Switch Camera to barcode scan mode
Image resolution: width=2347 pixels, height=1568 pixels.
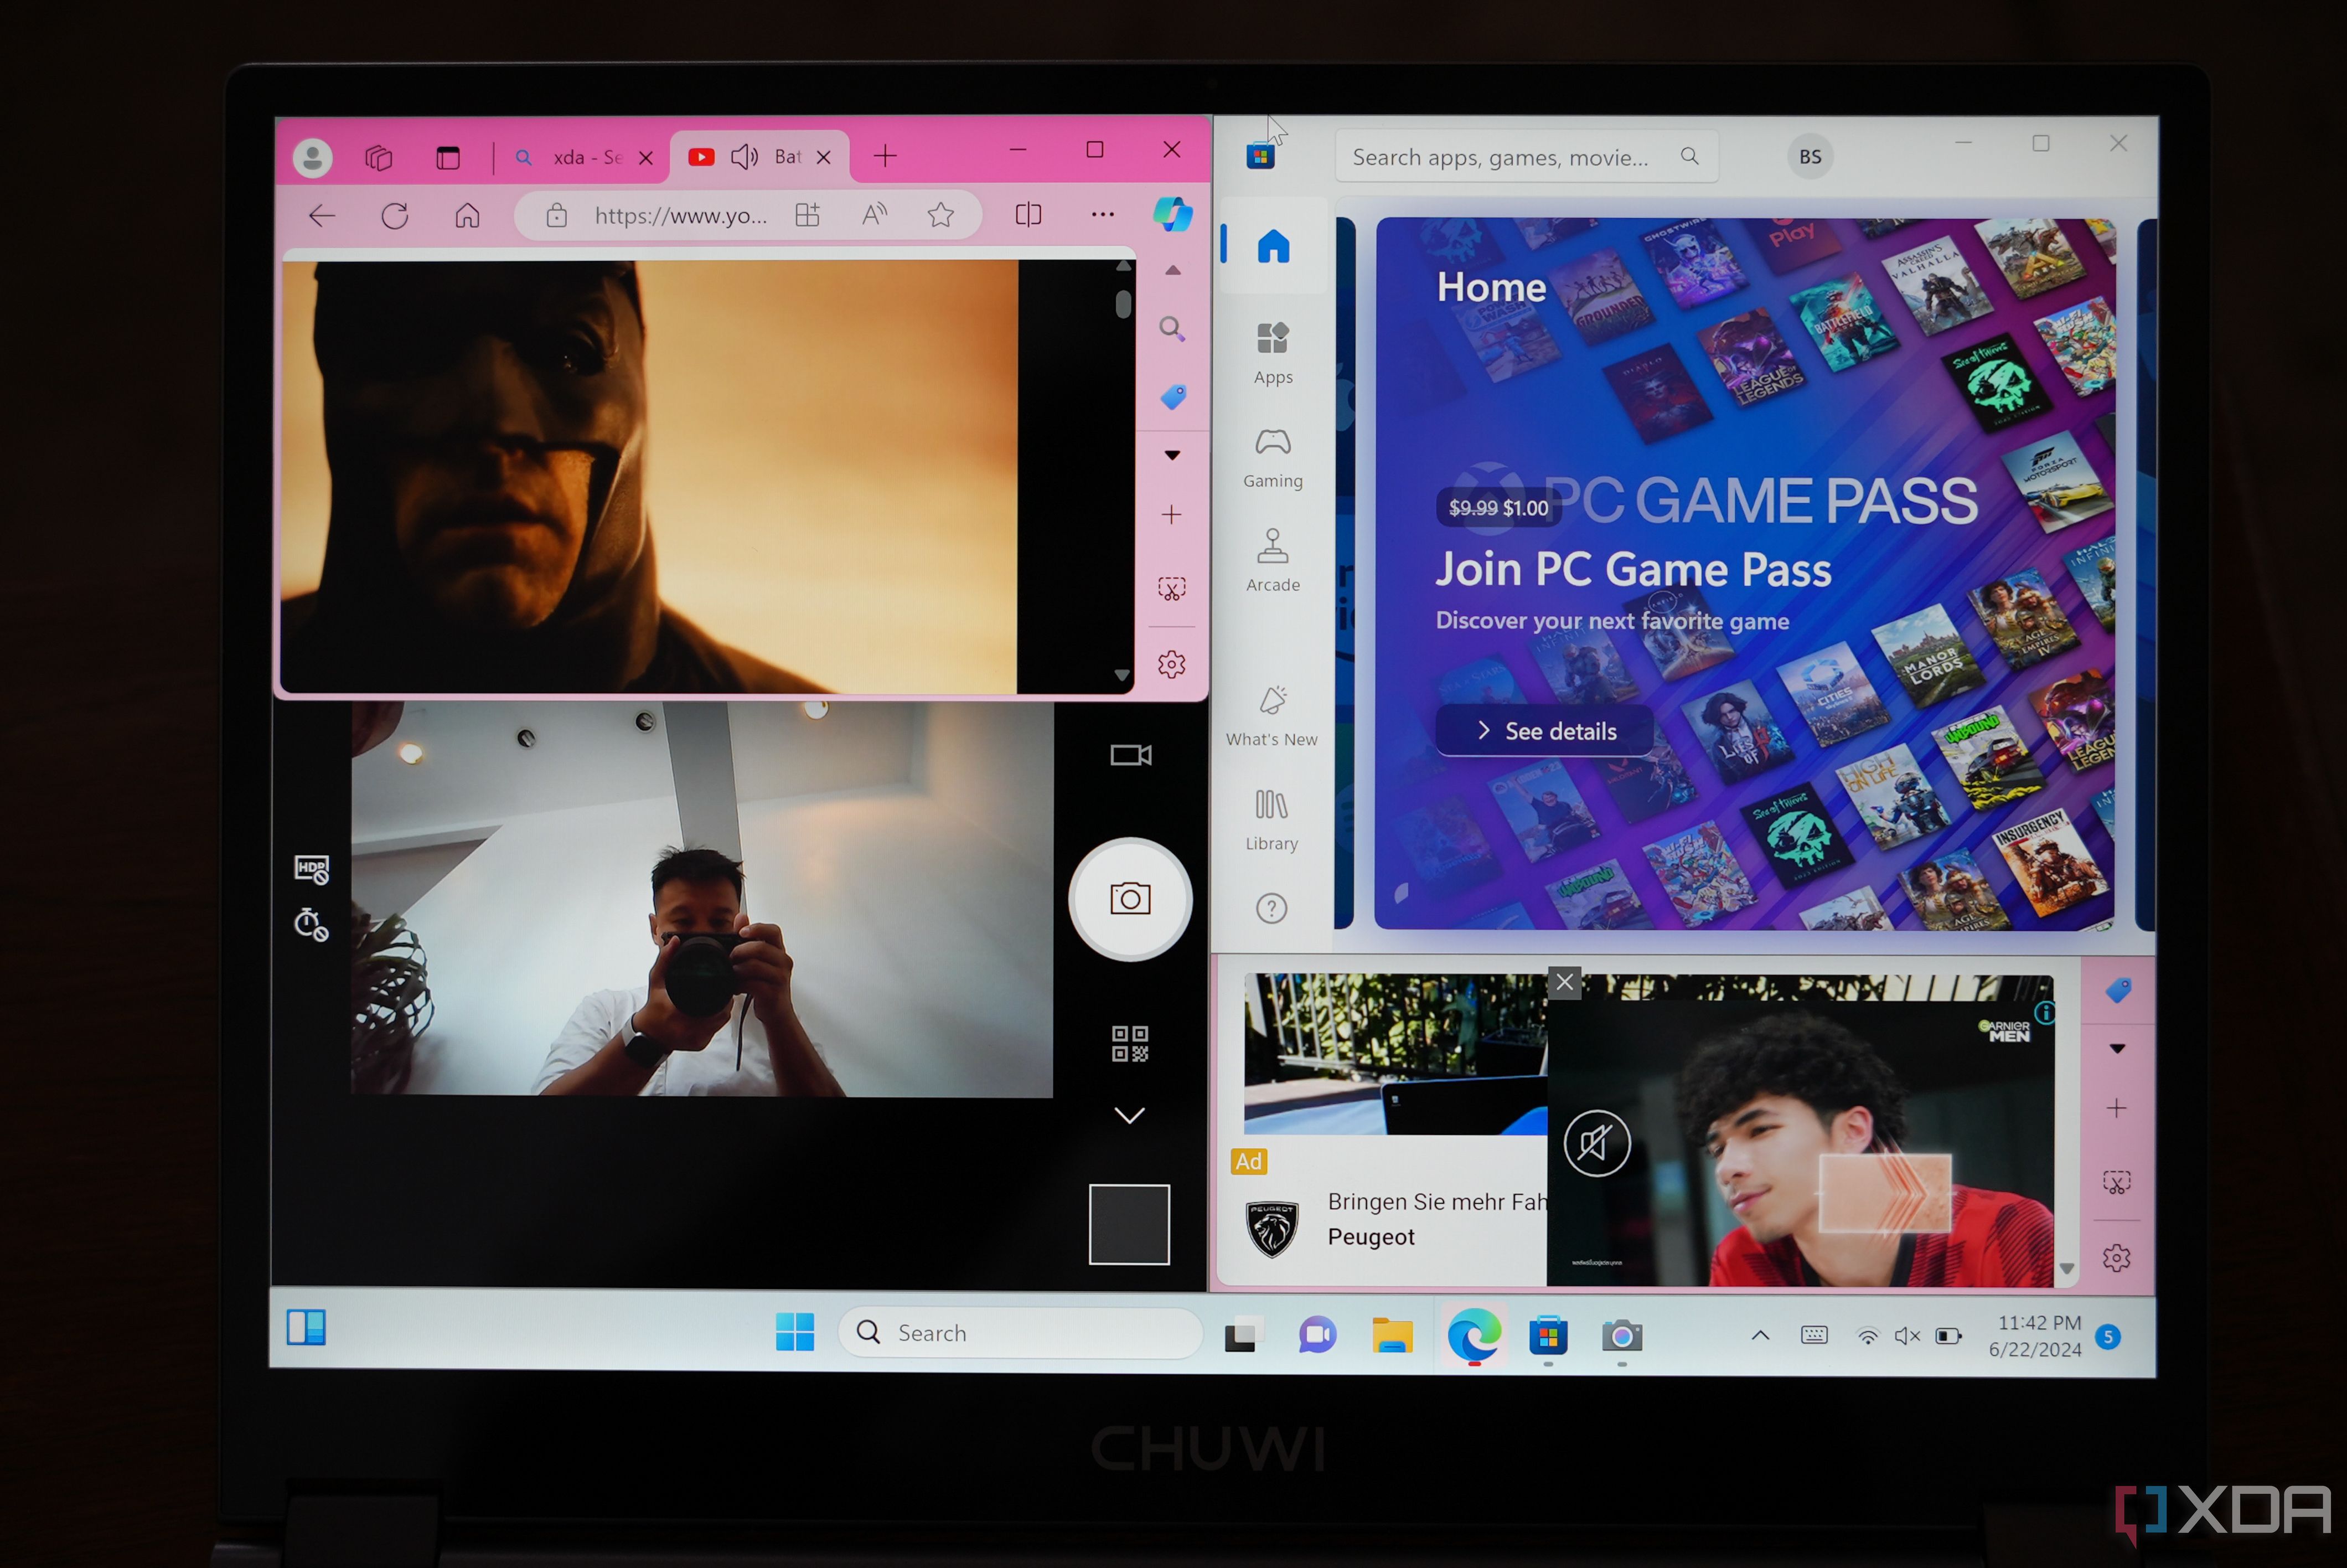pos(1130,1043)
